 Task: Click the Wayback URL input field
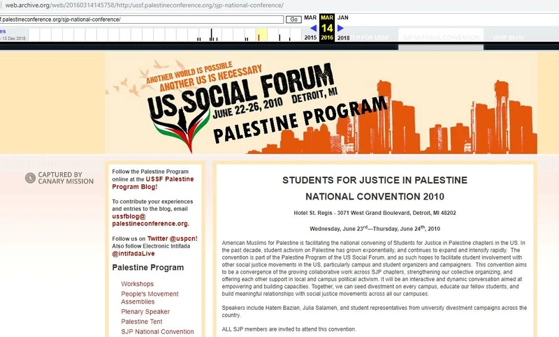142,20
